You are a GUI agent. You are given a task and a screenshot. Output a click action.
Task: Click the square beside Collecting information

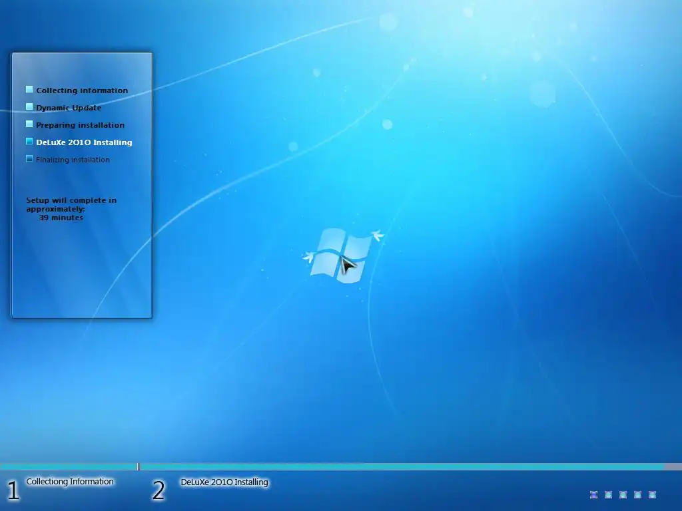click(29, 90)
